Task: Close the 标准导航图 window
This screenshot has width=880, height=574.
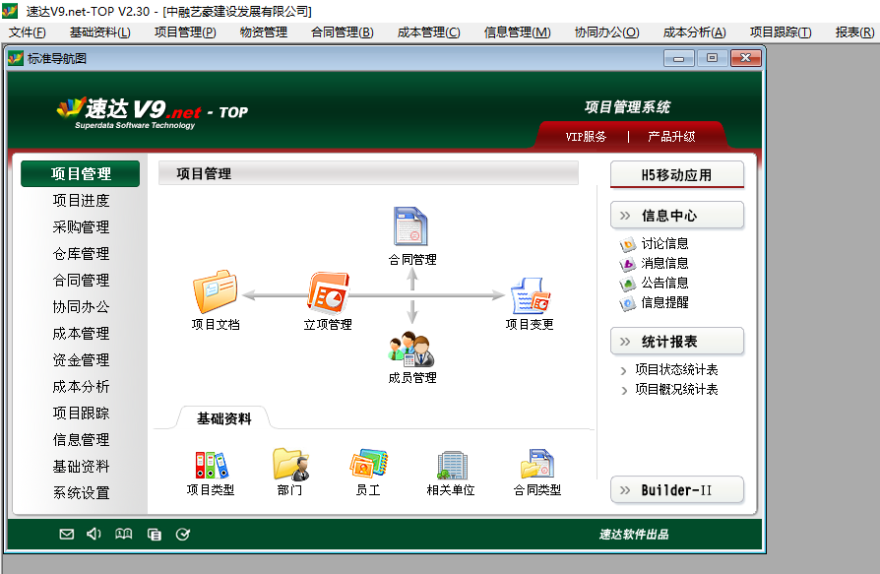Action: tap(746, 58)
